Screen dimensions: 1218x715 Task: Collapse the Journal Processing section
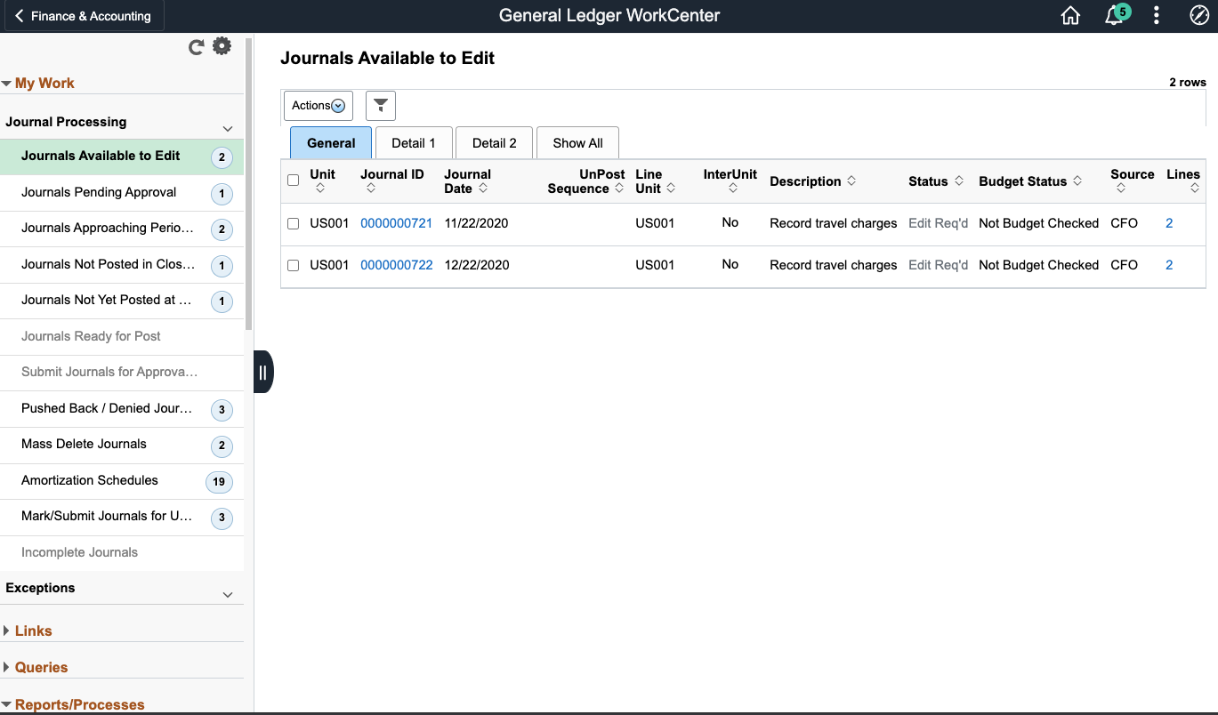coord(227,128)
